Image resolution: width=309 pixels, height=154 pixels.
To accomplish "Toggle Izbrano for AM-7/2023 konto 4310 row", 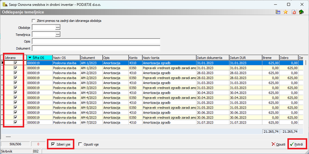I will pos(15,122).
